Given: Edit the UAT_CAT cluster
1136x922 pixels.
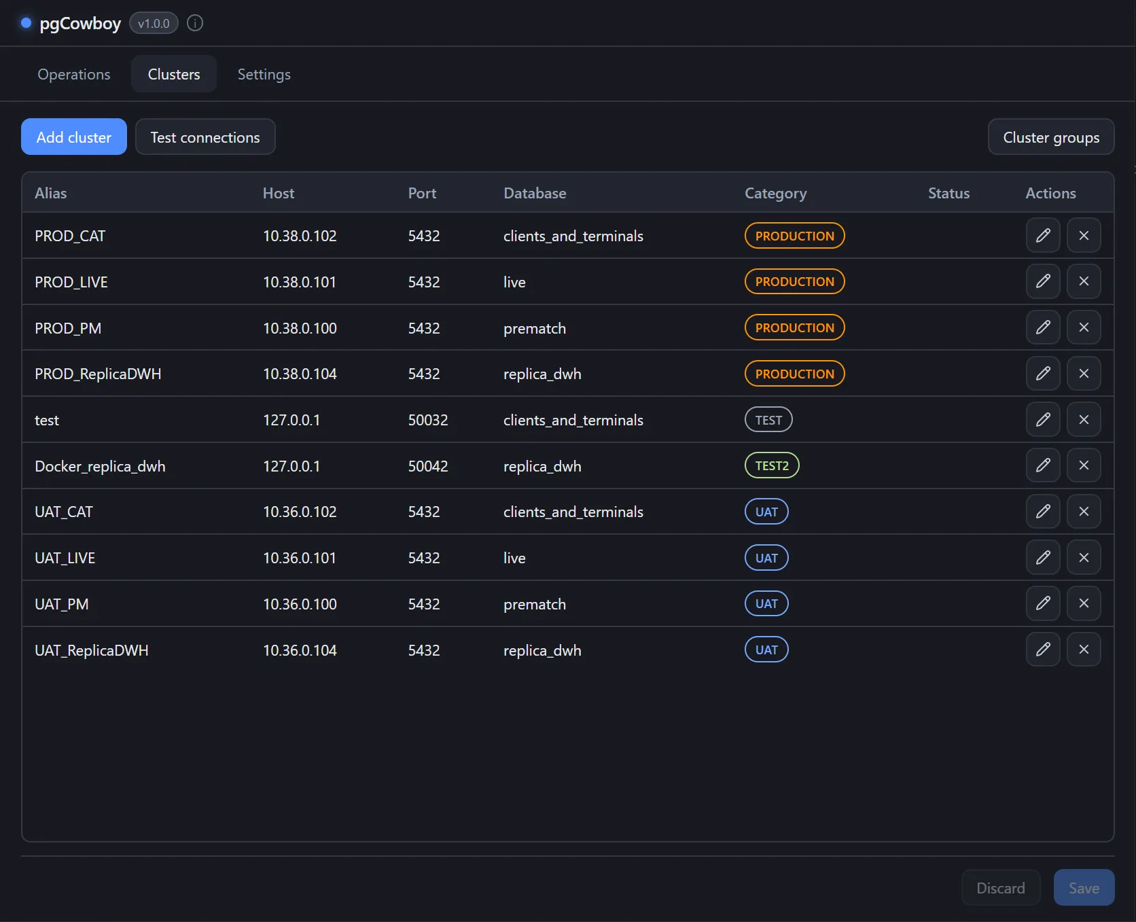Looking at the screenshot, I should click(1043, 511).
